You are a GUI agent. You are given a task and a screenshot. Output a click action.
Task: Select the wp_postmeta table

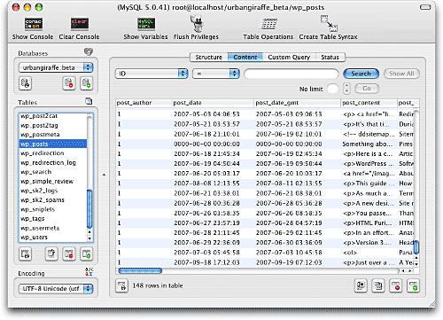(x=53, y=135)
